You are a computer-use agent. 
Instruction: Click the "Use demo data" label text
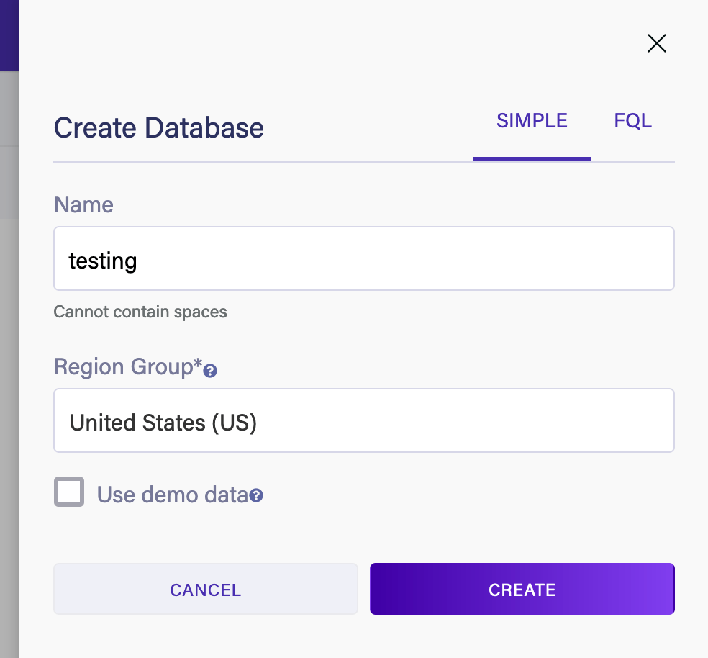[172, 495]
